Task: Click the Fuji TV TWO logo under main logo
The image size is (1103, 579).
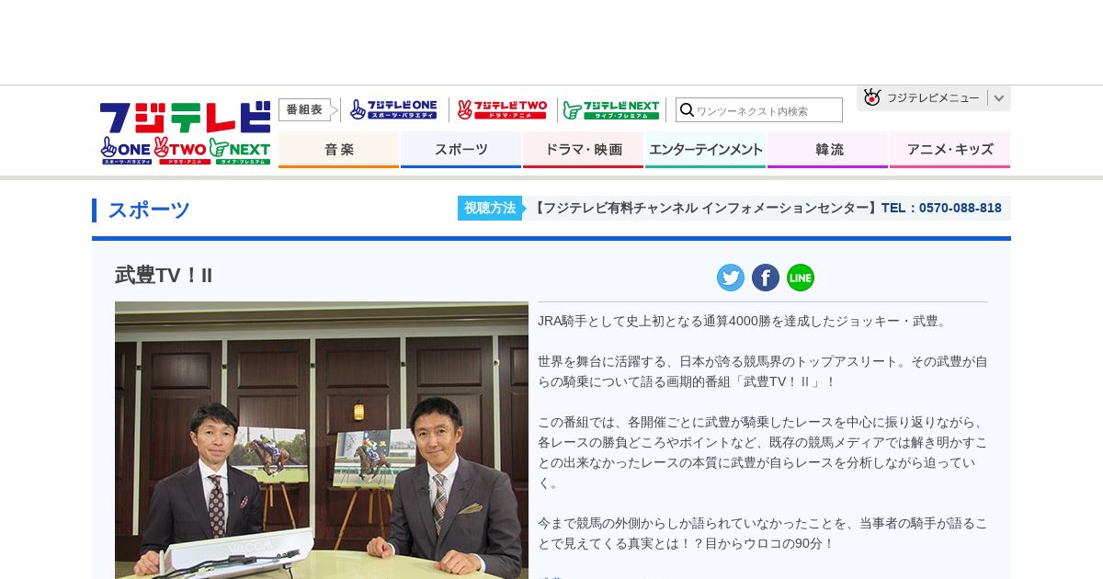Action: point(180,151)
